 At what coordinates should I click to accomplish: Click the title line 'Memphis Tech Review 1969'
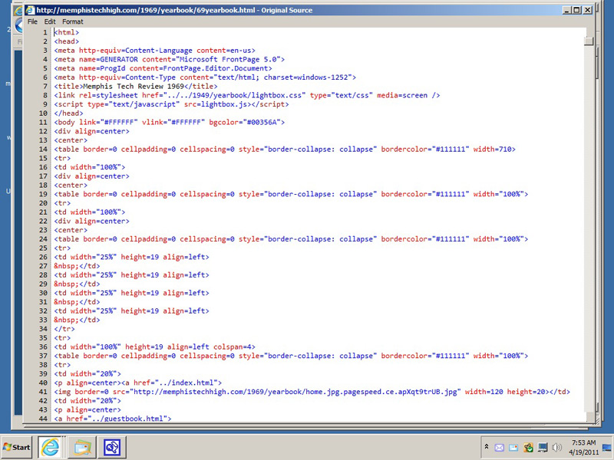click(136, 87)
